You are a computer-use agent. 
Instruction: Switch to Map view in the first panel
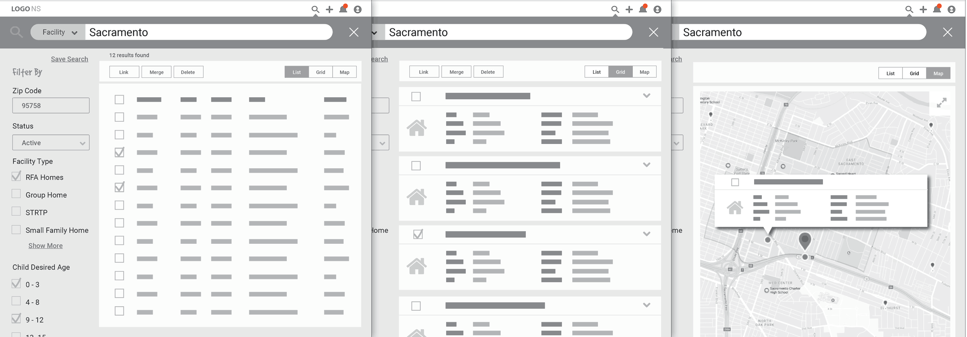tap(344, 72)
